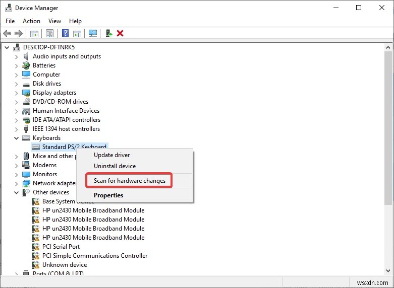Click the Action Pane toolbar icon
Image resolution: width=394 pixels, height=288 pixels.
click(x=77, y=33)
